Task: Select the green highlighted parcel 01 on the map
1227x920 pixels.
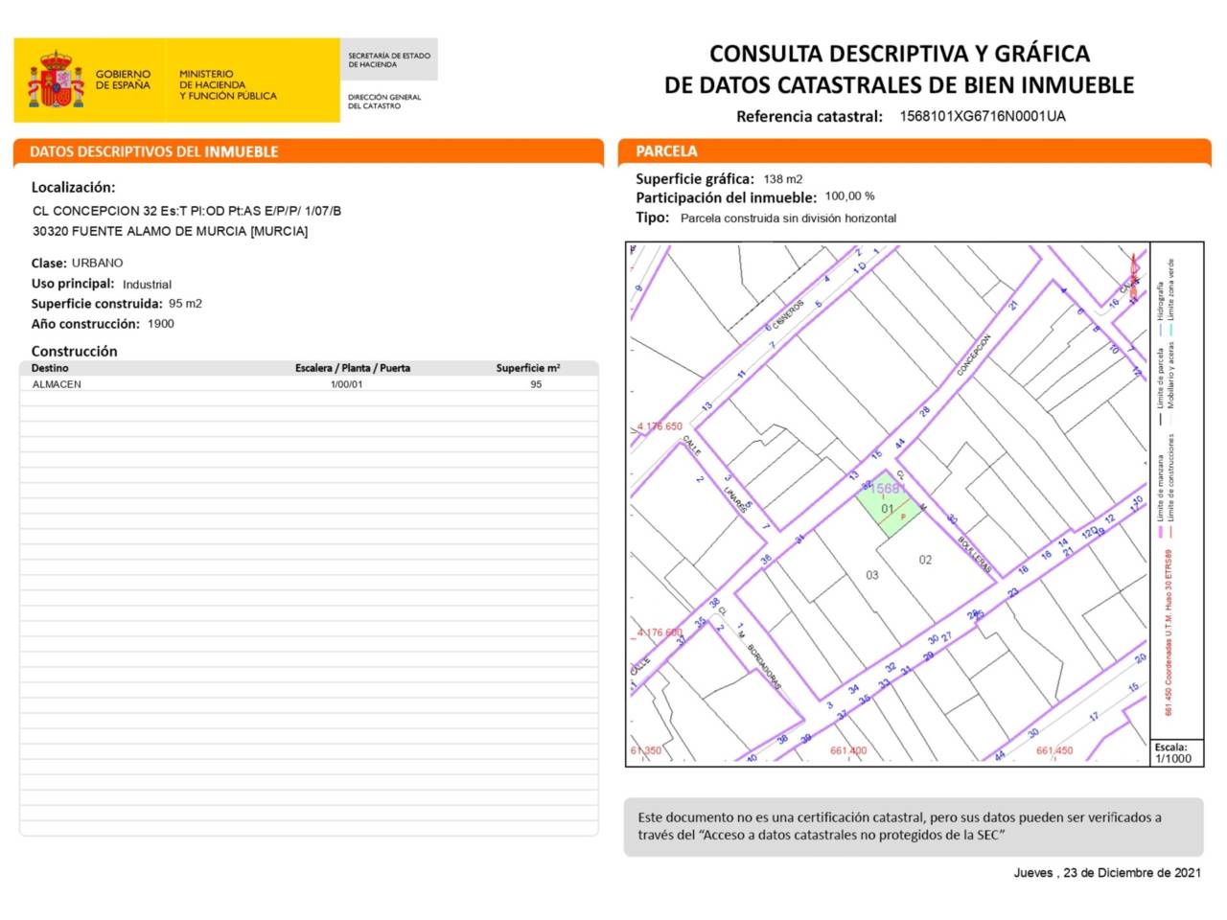Action: tap(888, 504)
